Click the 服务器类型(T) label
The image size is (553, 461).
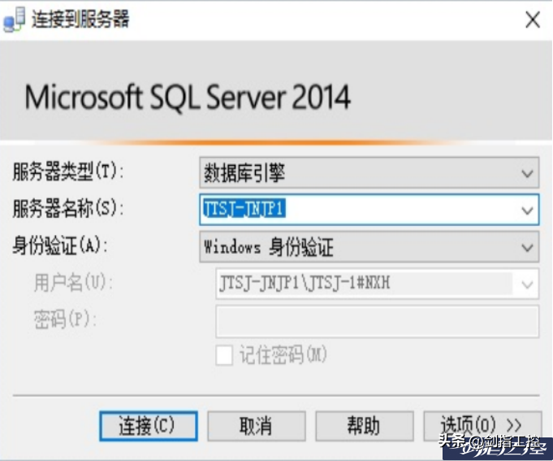point(66,172)
